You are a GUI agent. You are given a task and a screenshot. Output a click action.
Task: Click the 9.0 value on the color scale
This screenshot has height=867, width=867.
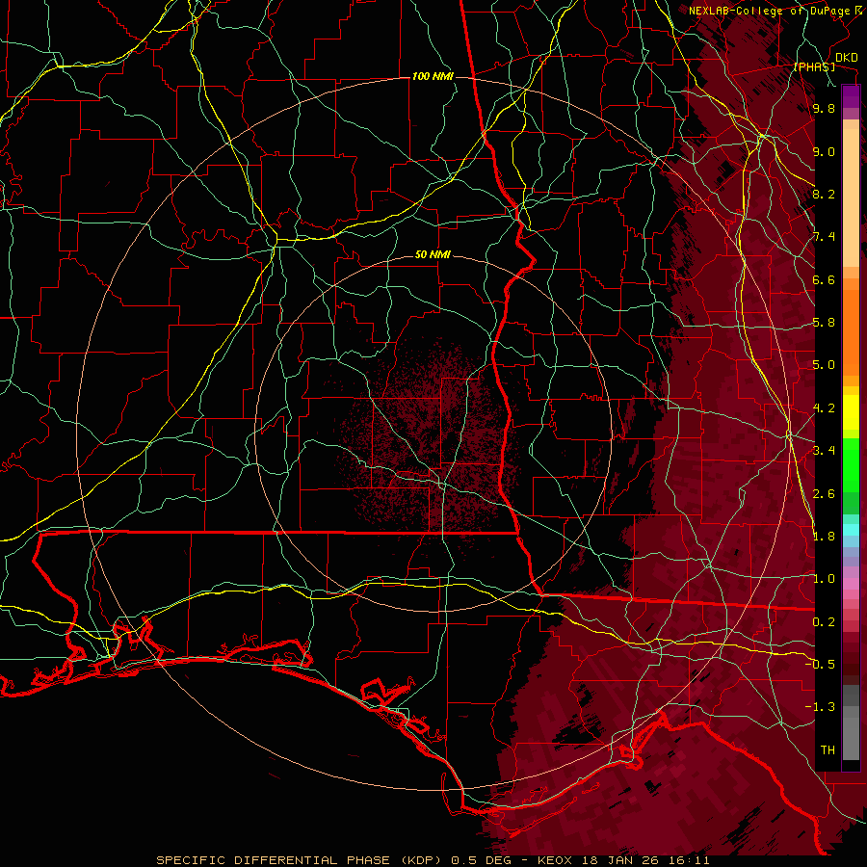point(824,151)
